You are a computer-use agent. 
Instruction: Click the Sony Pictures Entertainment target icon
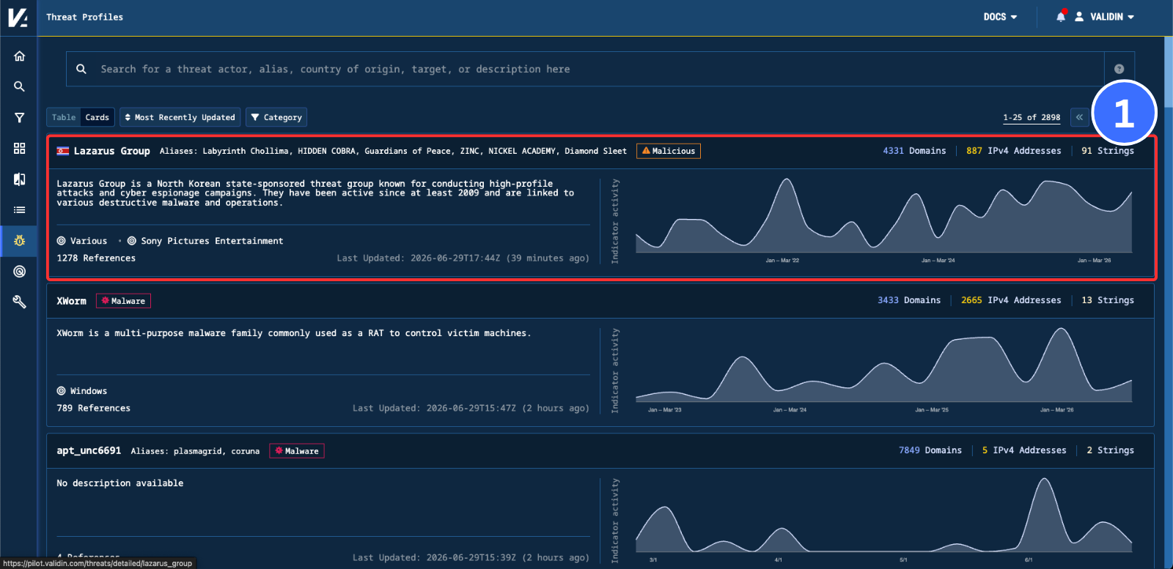click(x=132, y=241)
